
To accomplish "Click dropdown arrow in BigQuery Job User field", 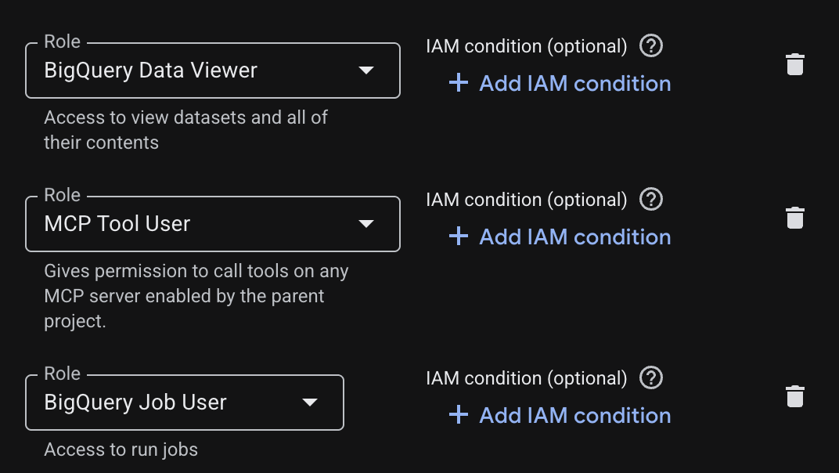I will (310, 403).
